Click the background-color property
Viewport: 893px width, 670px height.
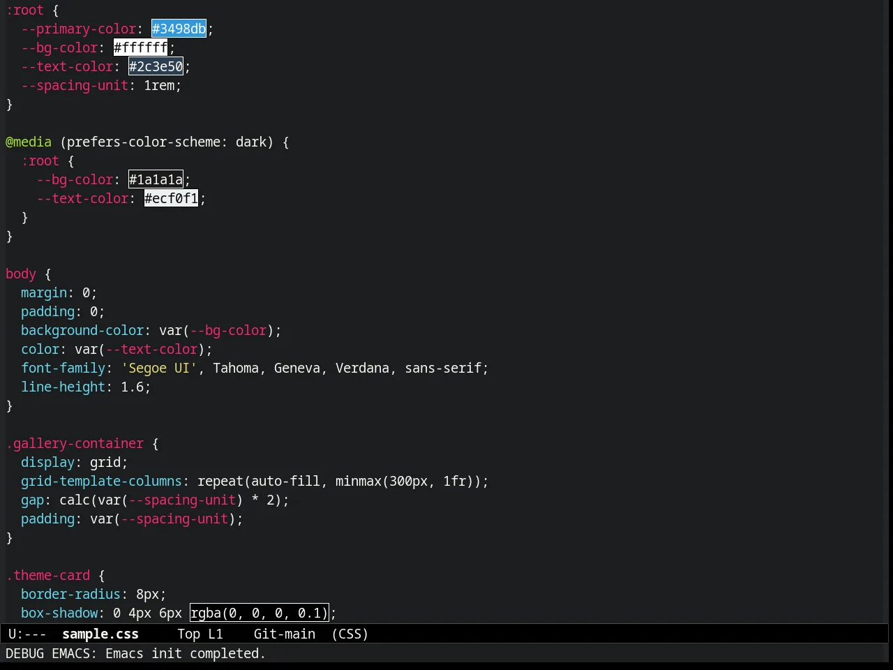pos(82,330)
